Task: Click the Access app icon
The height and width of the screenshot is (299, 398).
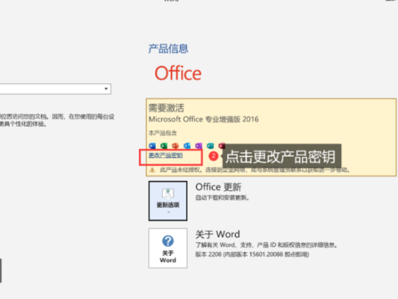Action: coord(222,146)
